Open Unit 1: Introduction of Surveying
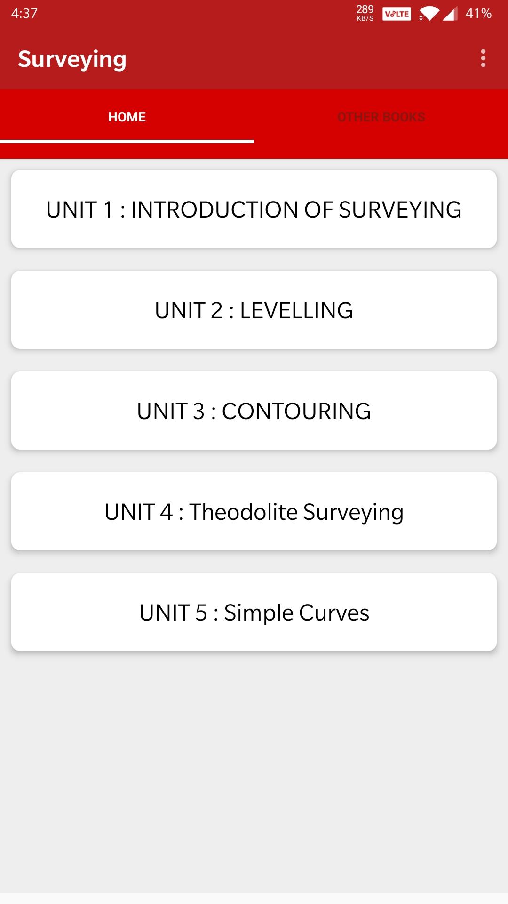508x904 pixels. click(254, 209)
